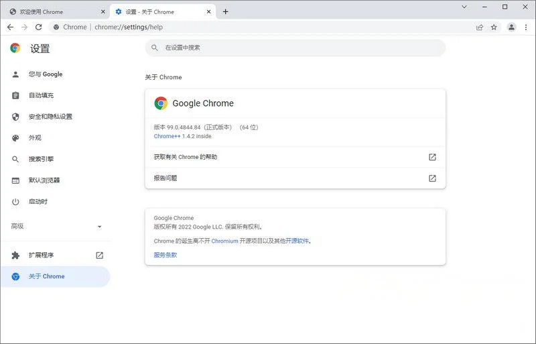
Task: Open the 服务条款 link
Action: 165,255
